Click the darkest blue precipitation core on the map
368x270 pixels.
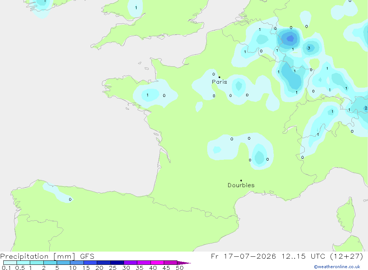pyautogui.click(x=290, y=38)
